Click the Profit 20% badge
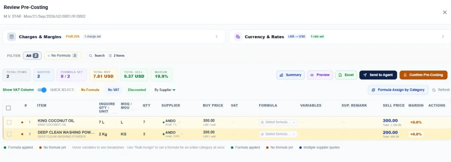 coord(73,37)
